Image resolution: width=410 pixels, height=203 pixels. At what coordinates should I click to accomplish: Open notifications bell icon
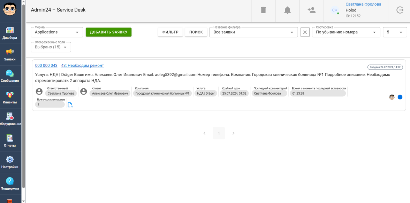pyautogui.click(x=287, y=10)
